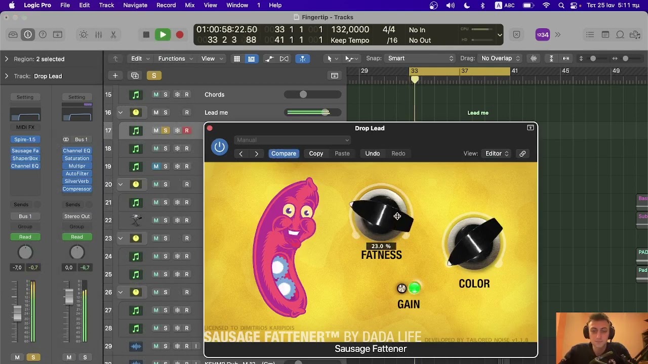Open the tracks Edit dropdown menu
Image resolution: width=648 pixels, height=364 pixels.
(140, 59)
